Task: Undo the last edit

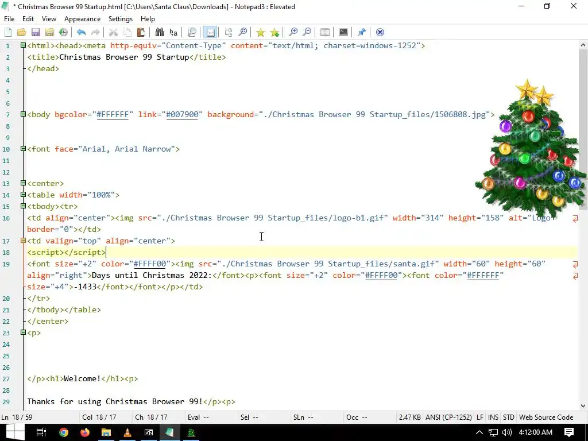Action: 81,32
